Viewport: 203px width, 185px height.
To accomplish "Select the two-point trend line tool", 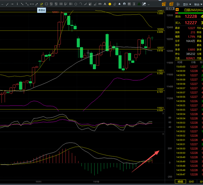I will [27, 4].
